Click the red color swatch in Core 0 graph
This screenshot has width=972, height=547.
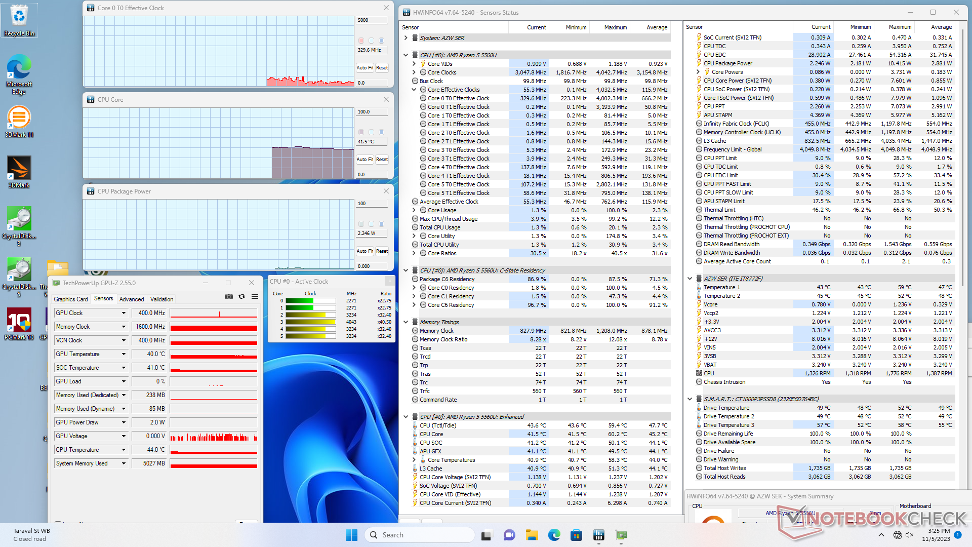click(361, 41)
